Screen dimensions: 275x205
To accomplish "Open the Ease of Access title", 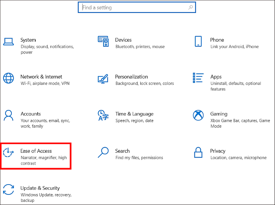I will 36,151.
